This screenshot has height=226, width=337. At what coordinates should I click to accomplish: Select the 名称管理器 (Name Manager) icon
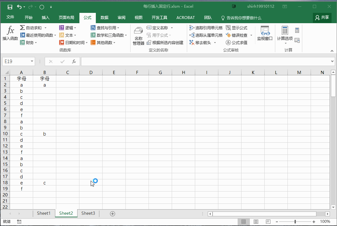[x=138, y=35]
